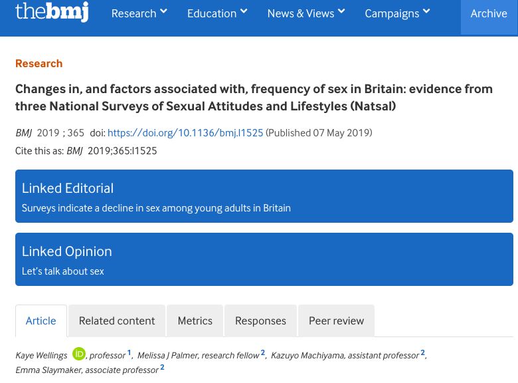Follow the doi.org article link
The height and width of the screenshot is (383, 518).
pos(185,133)
